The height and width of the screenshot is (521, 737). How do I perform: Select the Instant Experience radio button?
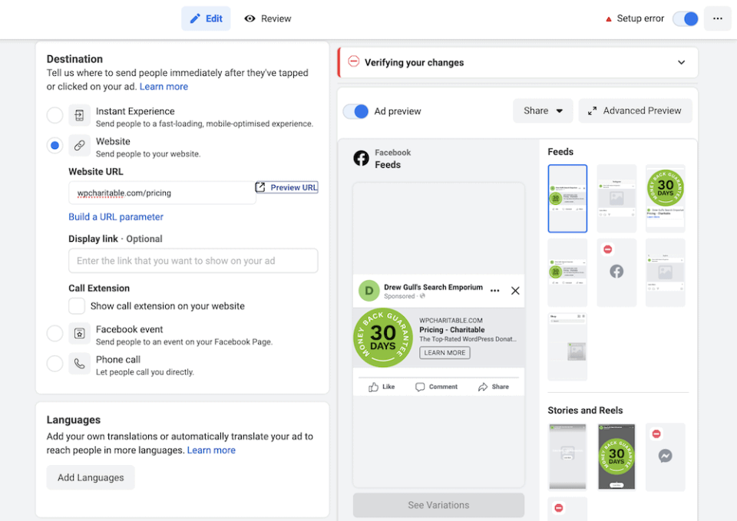(55, 115)
